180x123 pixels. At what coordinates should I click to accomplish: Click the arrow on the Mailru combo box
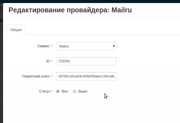click(x=114, y=46)
